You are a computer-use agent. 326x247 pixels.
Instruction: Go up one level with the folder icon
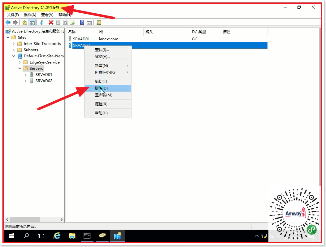pos(25,23)
